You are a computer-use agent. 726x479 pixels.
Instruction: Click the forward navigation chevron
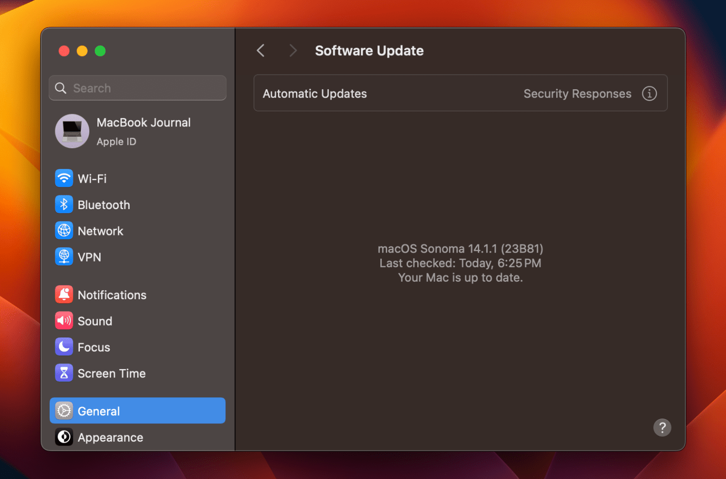(x=293, y=50)
